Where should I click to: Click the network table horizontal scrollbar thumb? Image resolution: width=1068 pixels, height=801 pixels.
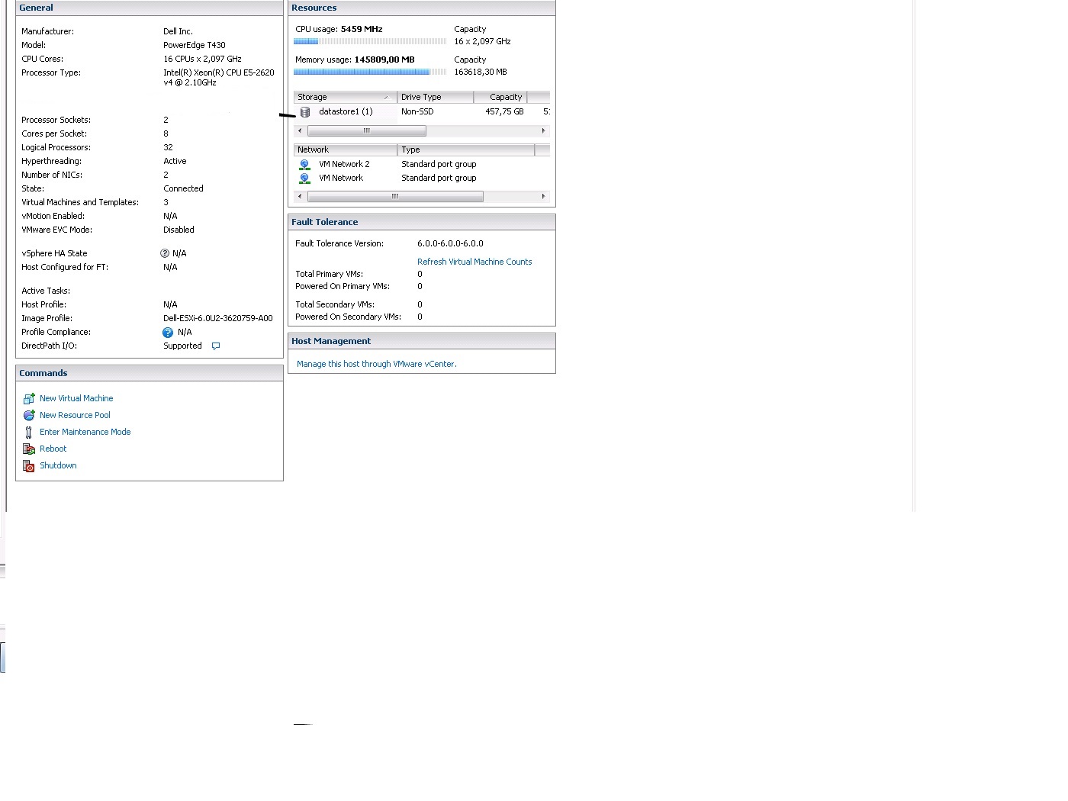click(x=395, y=197)
